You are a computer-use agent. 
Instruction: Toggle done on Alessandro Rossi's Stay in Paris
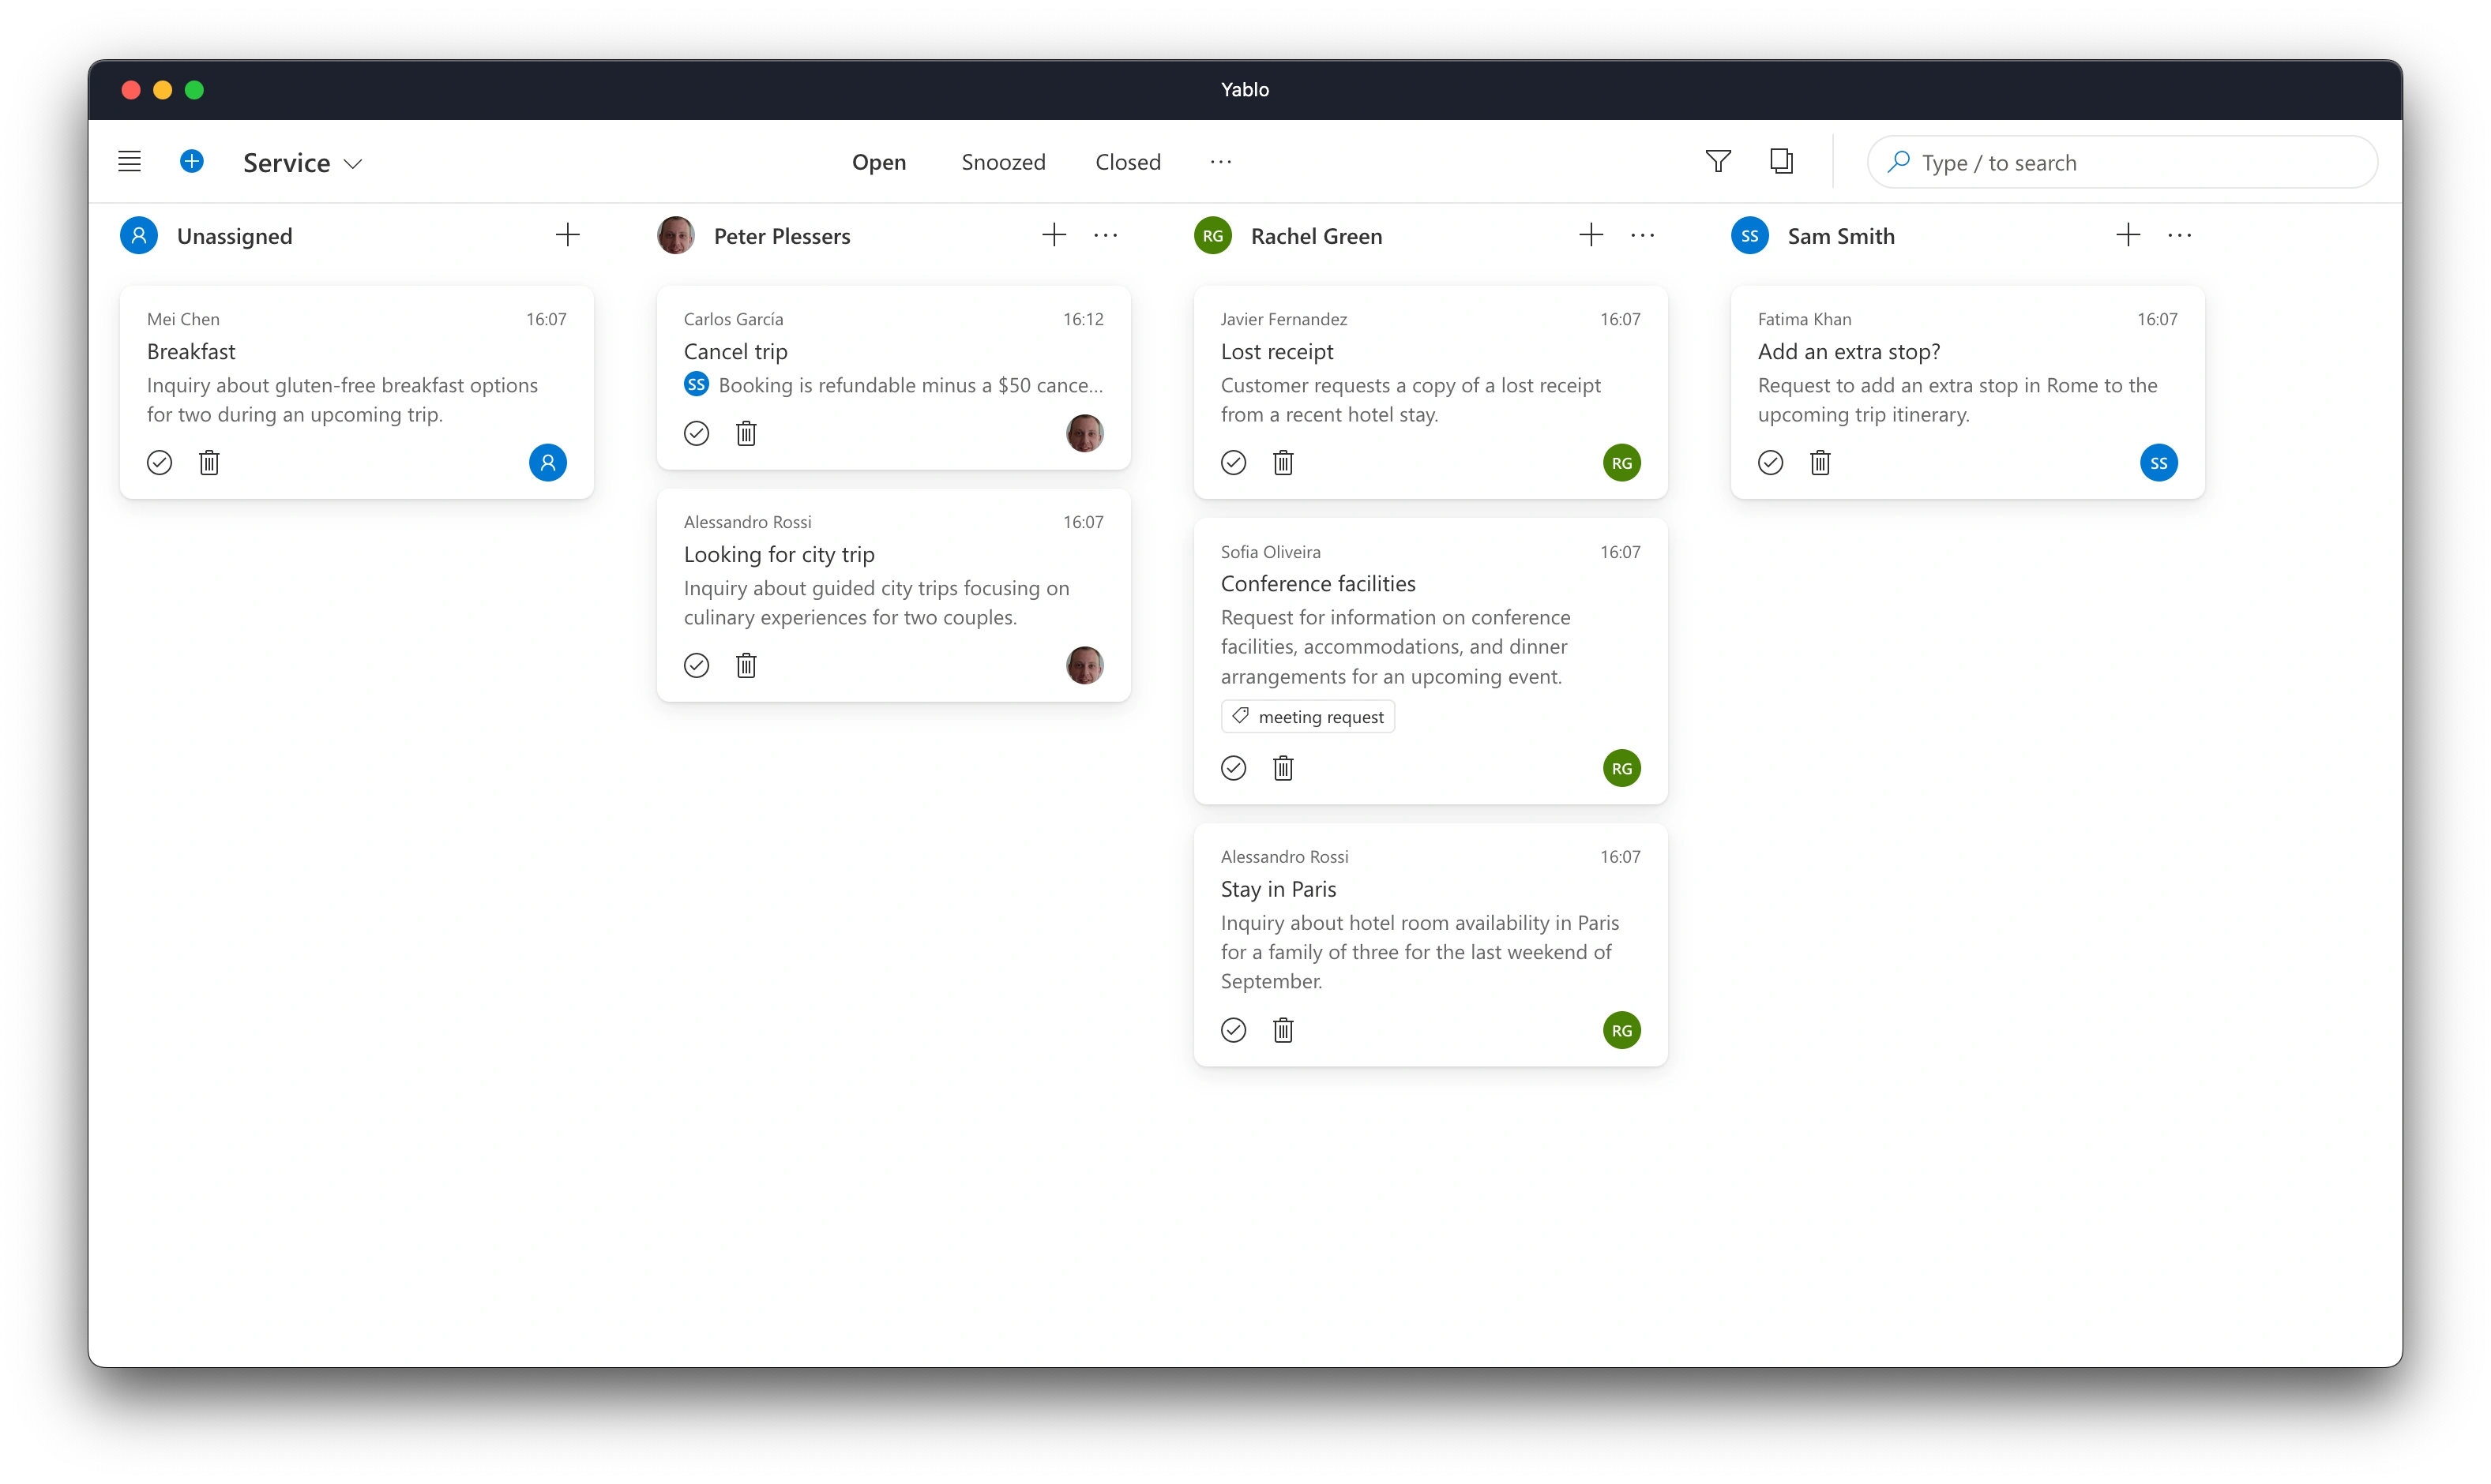pos(1233,1030)
